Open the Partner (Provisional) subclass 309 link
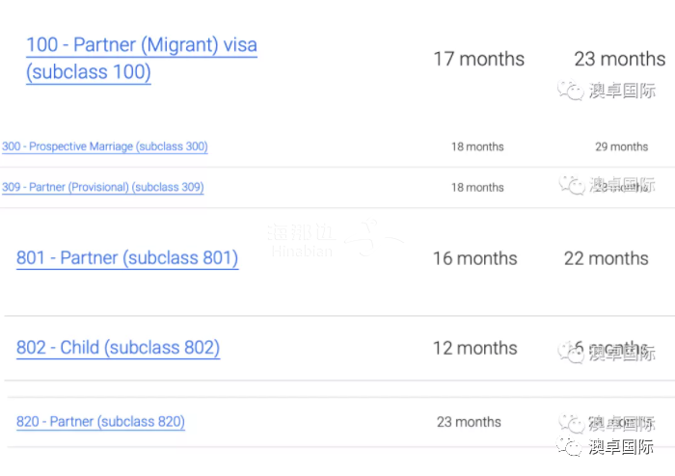This screenshot has width=675, height=476. [102, 187]
